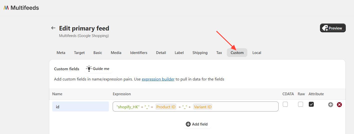
Task: Click the red remove field icon
Action: pyautogui.click(x=339, y=105)
